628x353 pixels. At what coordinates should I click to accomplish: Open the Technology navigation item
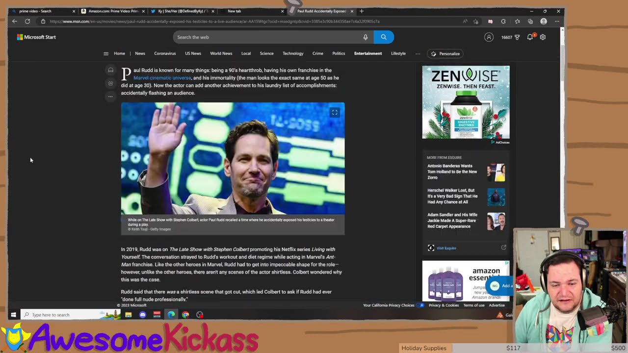click(x=293, y=53)
